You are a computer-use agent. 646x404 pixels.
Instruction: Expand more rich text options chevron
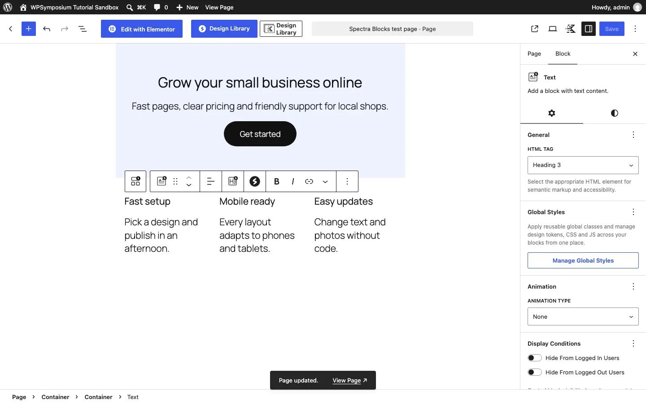tap(325, 181)
